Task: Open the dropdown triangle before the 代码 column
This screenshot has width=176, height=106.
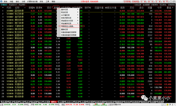Action: point(3,8)
